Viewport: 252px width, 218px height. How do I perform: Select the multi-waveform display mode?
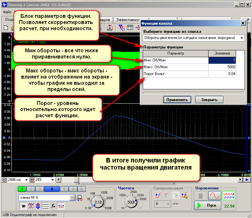tap(229, 196)
